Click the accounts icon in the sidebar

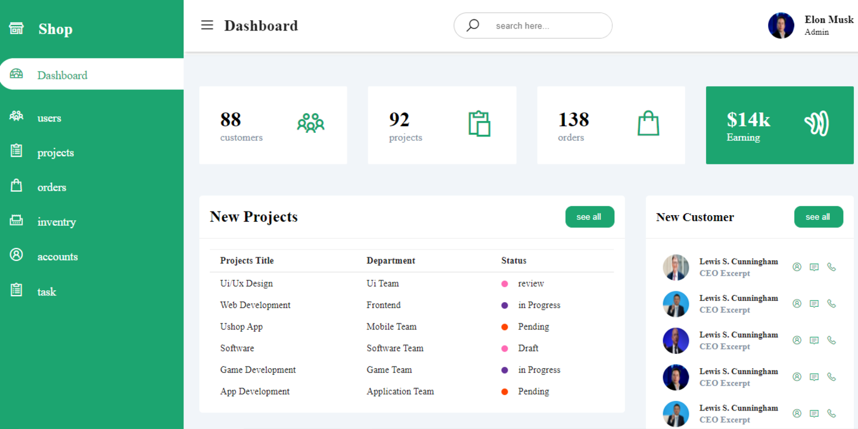[x=17, y=256]
